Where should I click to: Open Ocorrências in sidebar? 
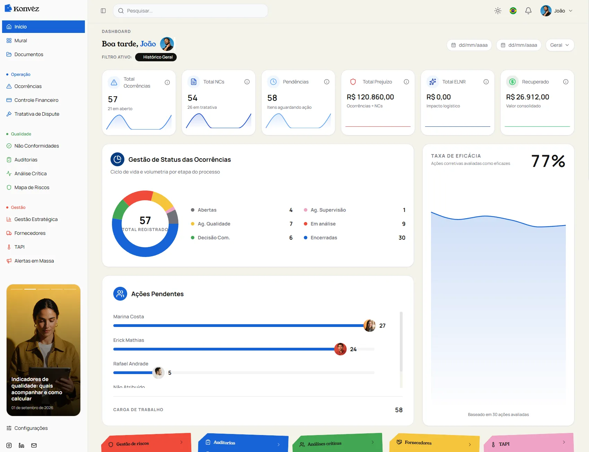click(43, 86)
